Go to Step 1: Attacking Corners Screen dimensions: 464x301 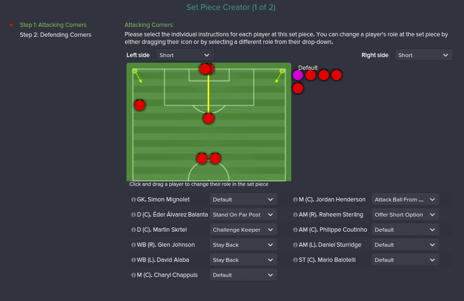tap(53, 25)
